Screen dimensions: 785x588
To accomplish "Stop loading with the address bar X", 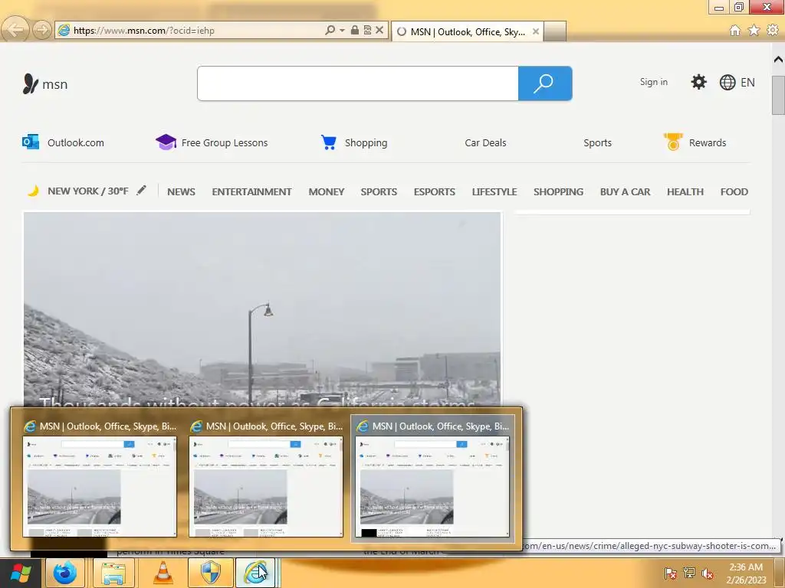I will pyautogui.click(x=379, y=30).
